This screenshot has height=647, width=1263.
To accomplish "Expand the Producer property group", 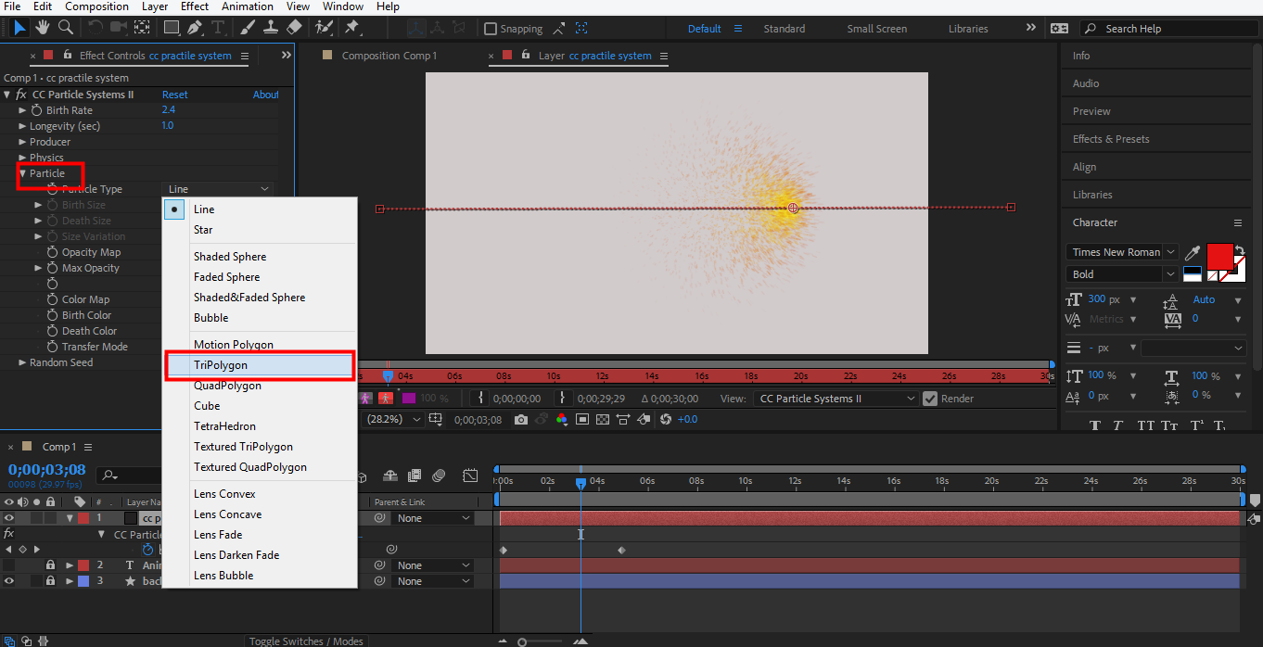I will pyautogui.click(x=23, y=142).
